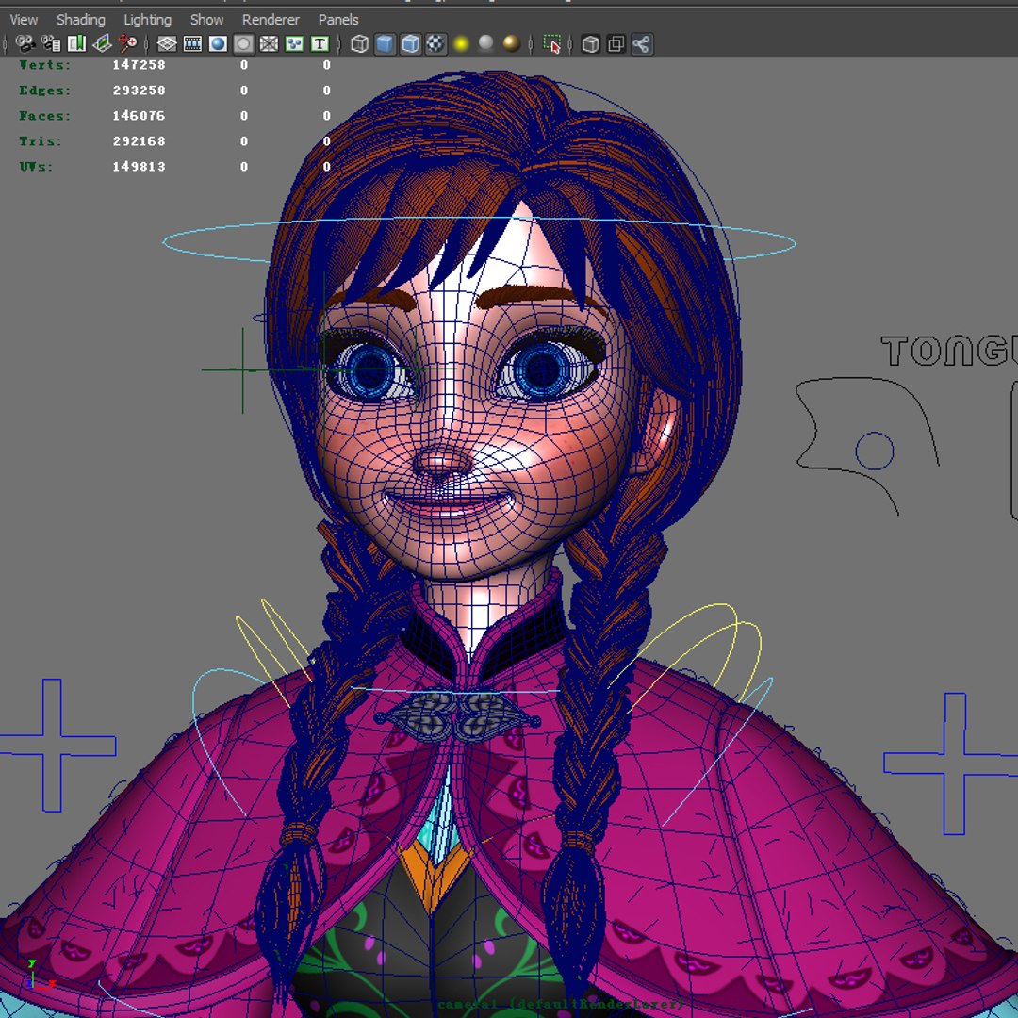Click the character's nose mesh

(443, 462)
